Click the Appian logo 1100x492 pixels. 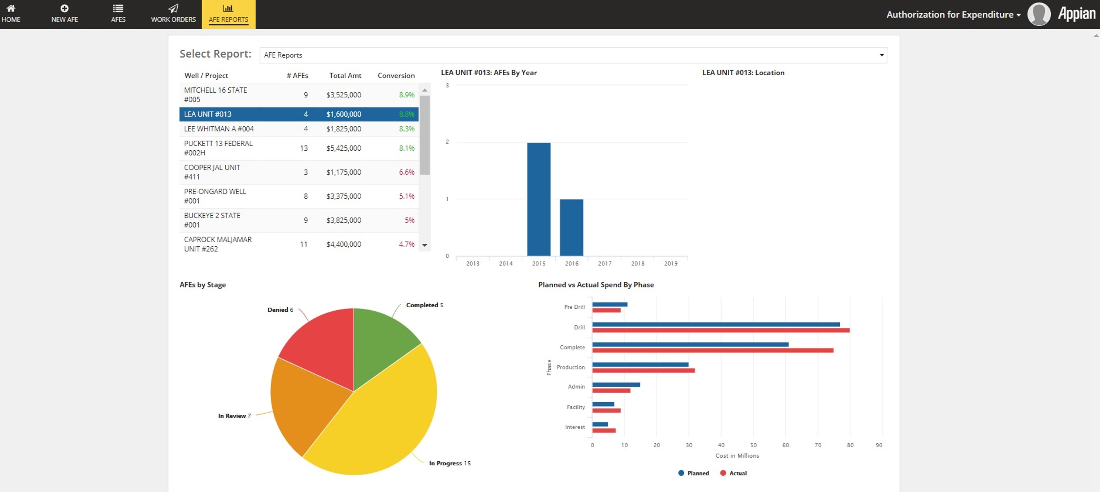click(x=1077, y=14)
